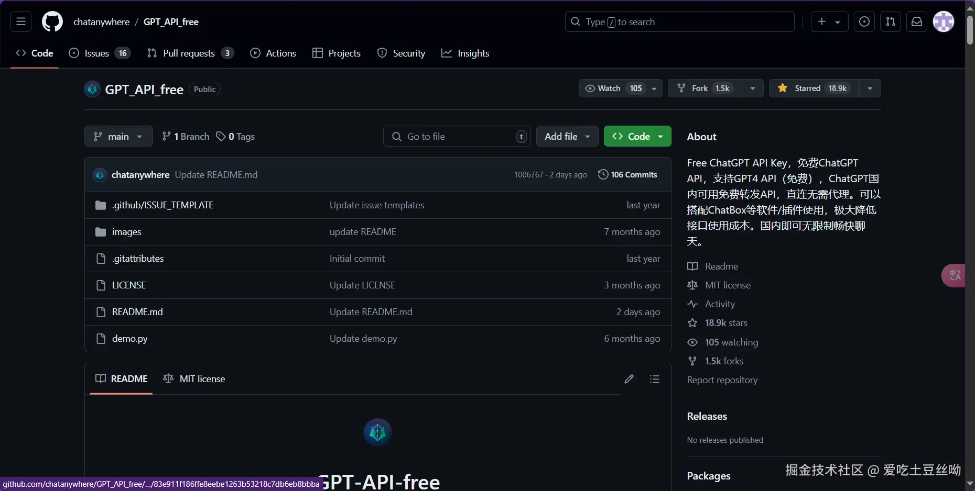Screen dimensions: 975x491
Task: Open the images folder
Action: [127, 232]
